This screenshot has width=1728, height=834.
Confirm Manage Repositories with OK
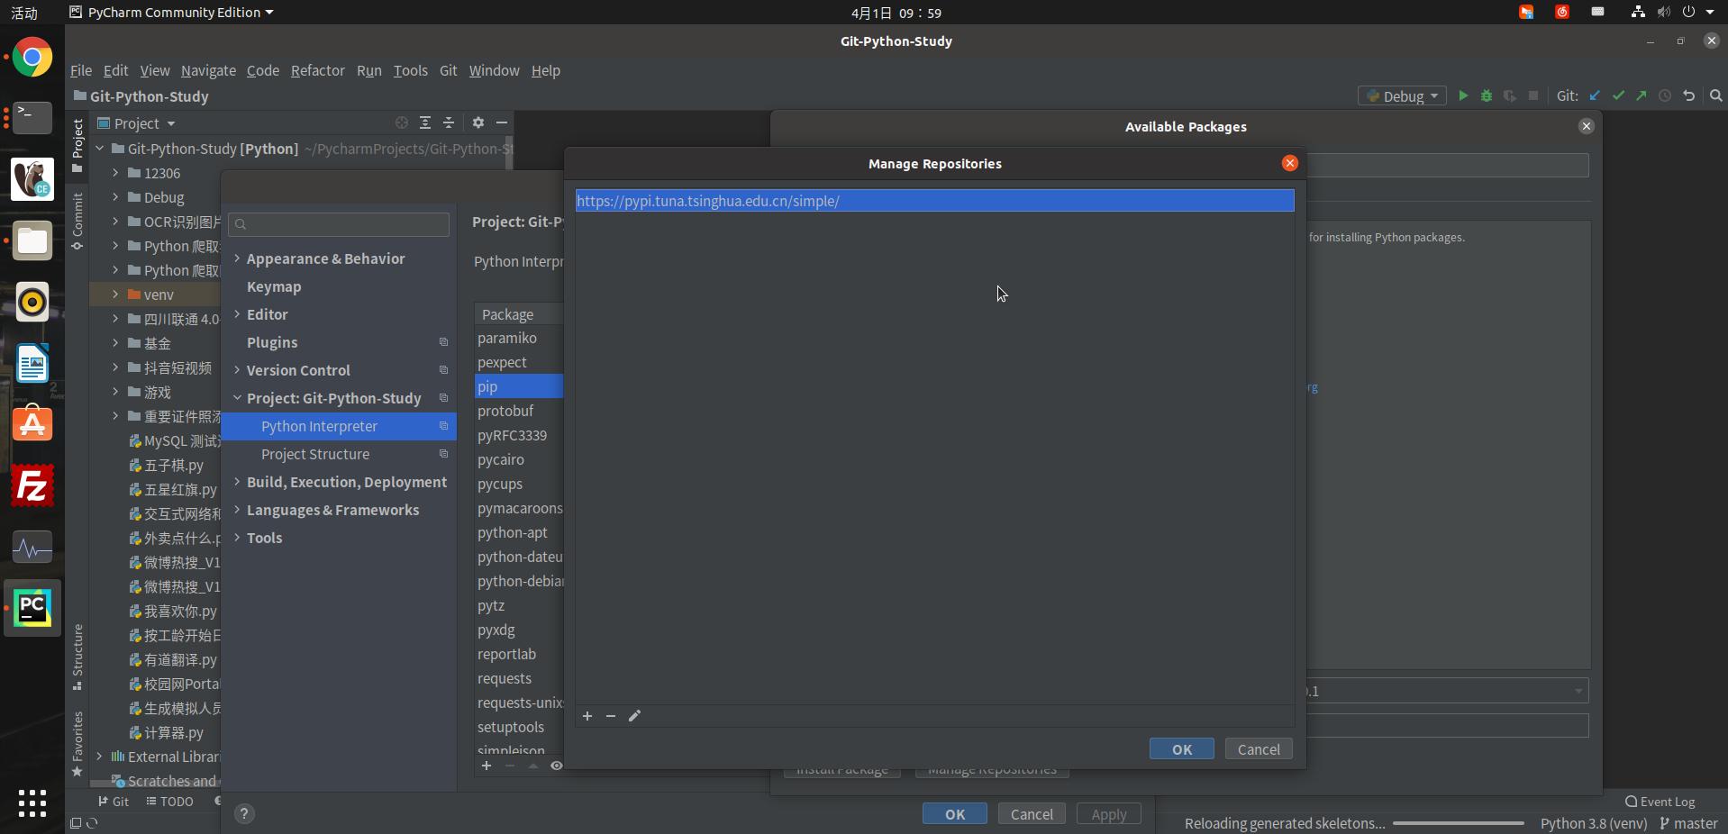click(1181, 749)
